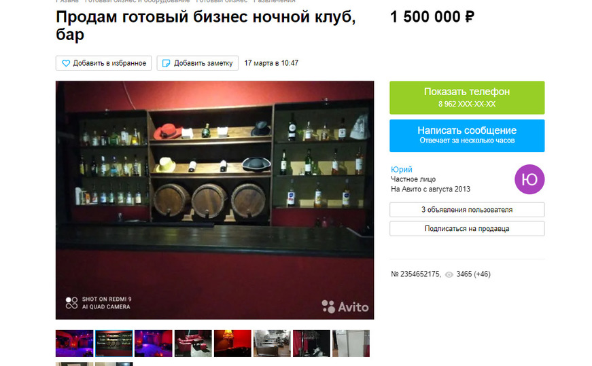The image size is (592, 366).
Task: Select thumbnail showing red sofa
Action: 193,344
